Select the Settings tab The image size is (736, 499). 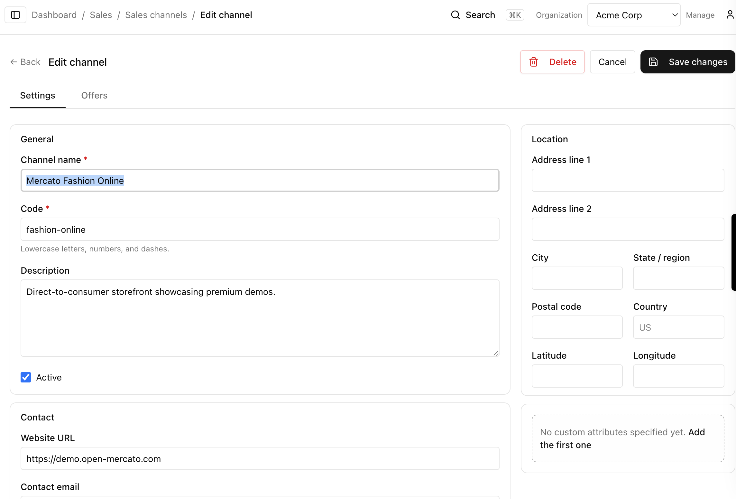(x=38, y=96)
